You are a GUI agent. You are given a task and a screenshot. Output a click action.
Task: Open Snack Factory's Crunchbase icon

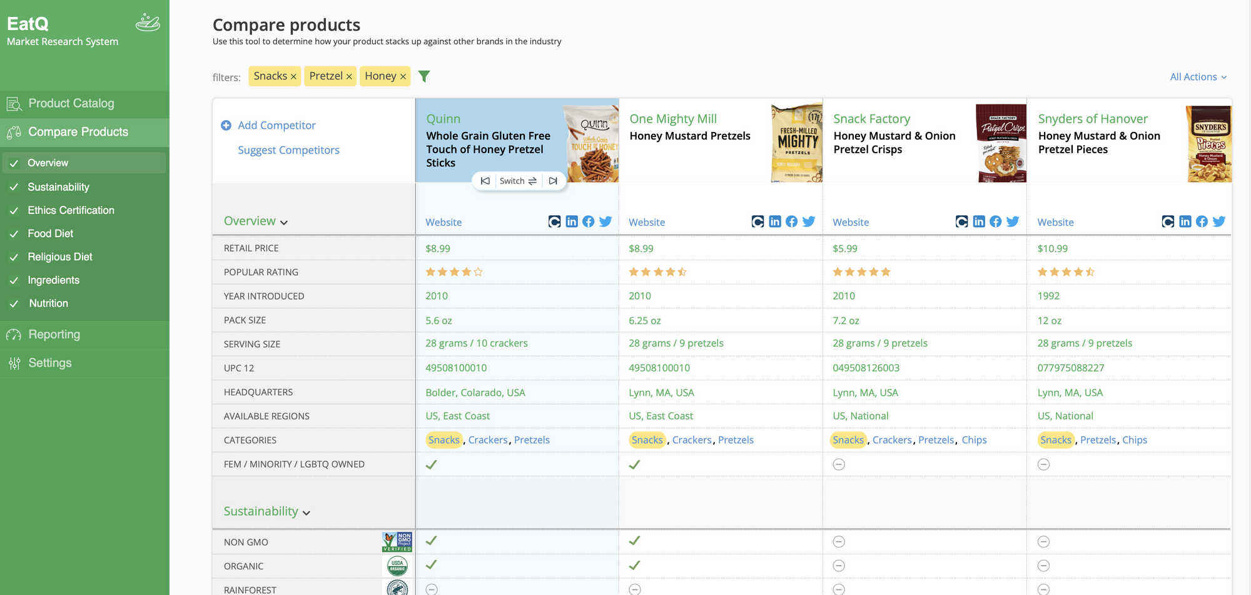962,221
